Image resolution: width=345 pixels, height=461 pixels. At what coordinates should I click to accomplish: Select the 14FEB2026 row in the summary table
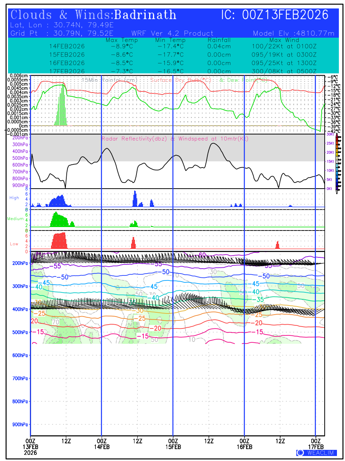tap(67, 46)
